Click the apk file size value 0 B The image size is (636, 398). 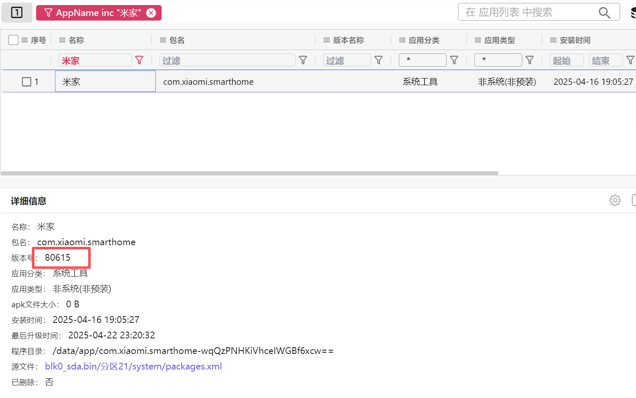click(73, 304)
